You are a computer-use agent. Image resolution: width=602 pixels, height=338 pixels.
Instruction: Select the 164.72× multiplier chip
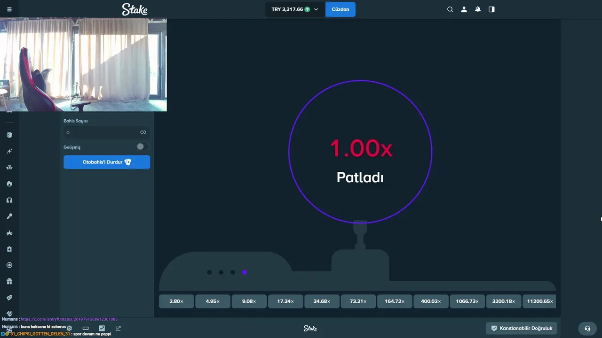click(395, 301)
